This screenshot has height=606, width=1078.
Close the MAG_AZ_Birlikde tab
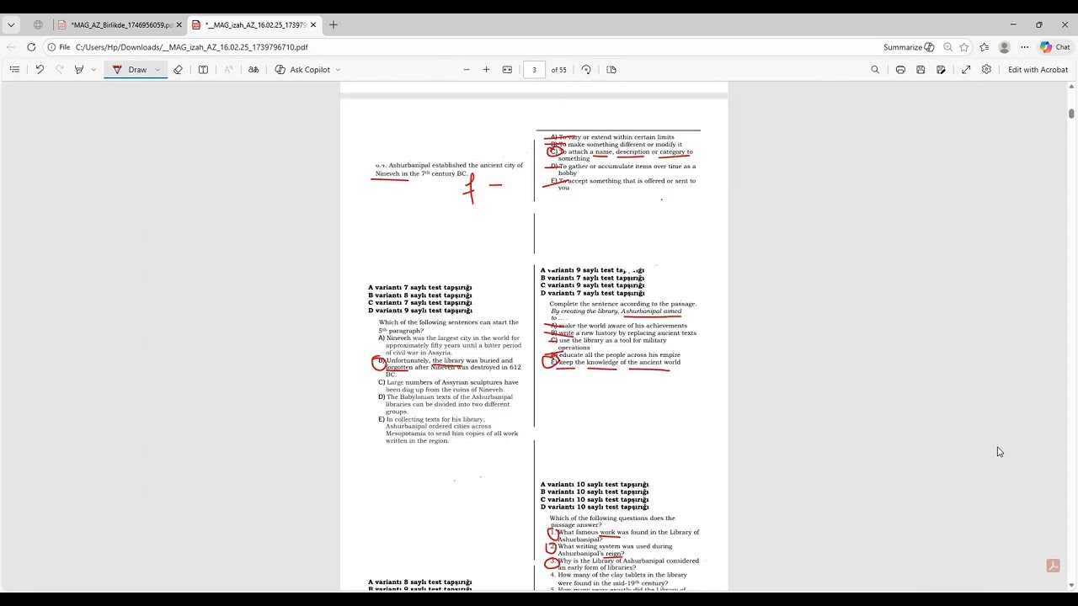click(x=179, y=25)
